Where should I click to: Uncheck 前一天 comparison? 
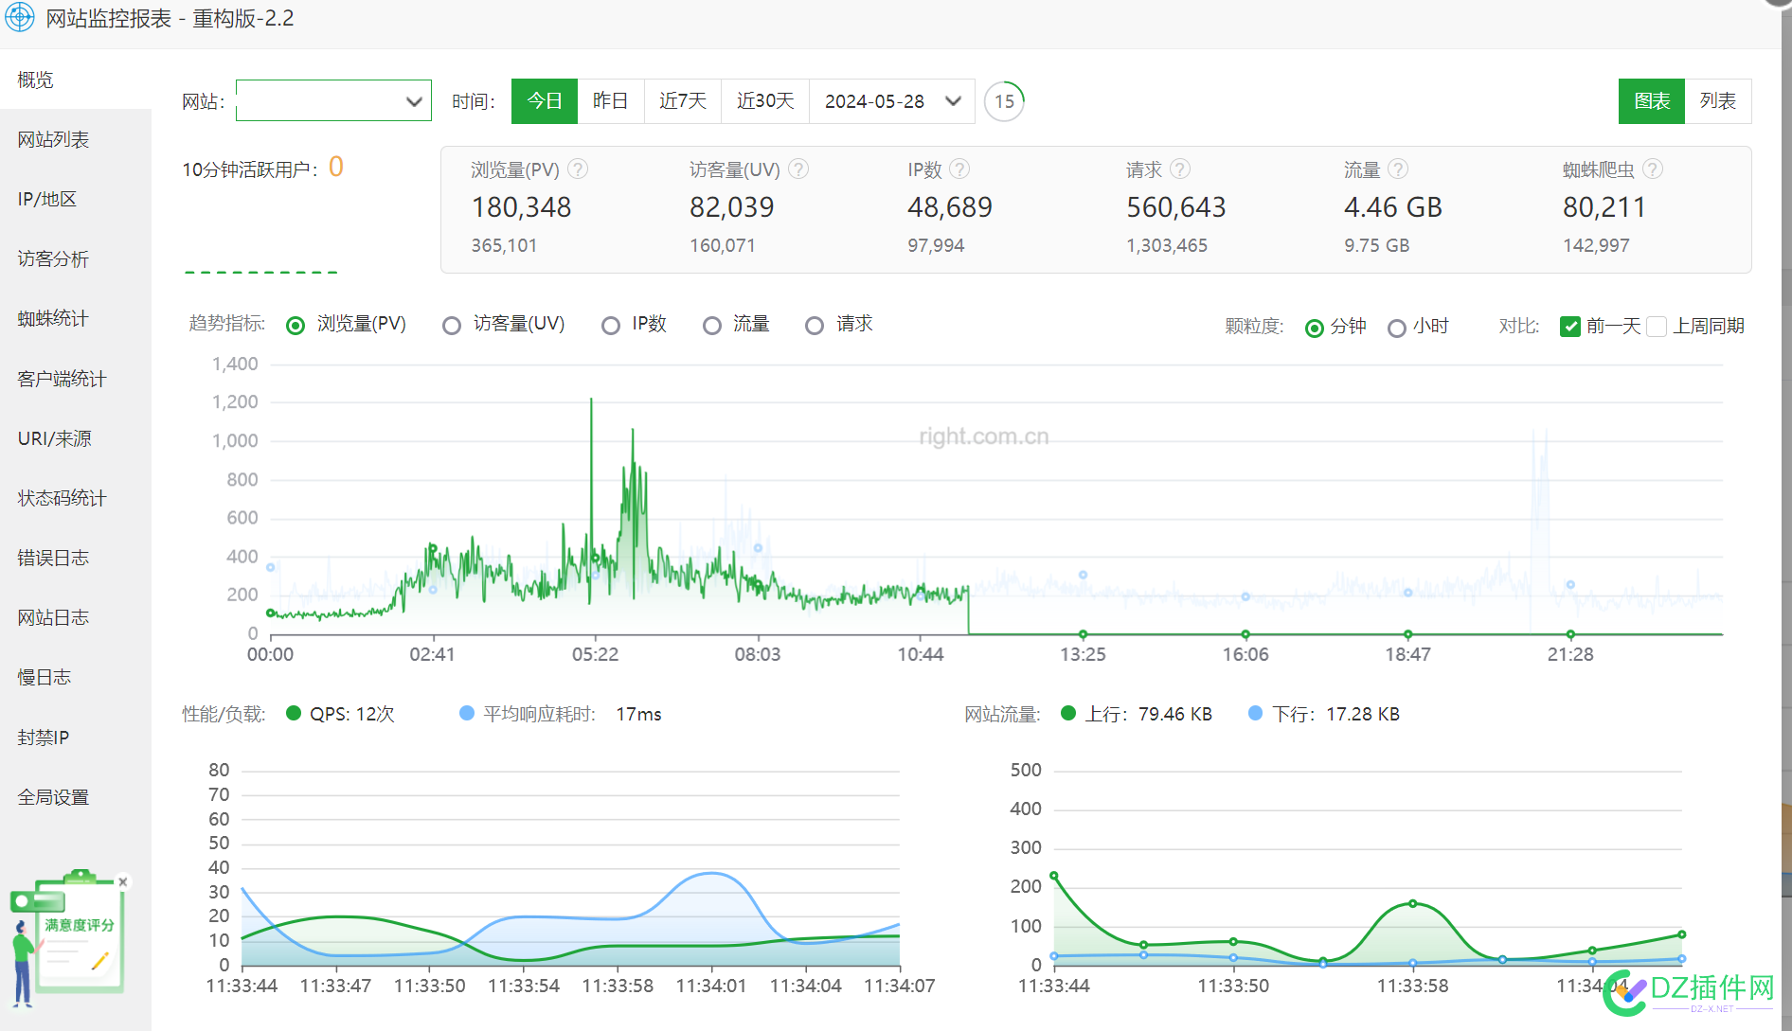tap(1570, 327)
